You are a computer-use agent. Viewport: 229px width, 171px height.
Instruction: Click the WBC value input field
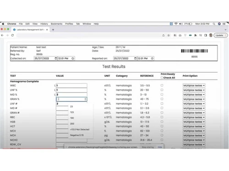pos(71,85)
